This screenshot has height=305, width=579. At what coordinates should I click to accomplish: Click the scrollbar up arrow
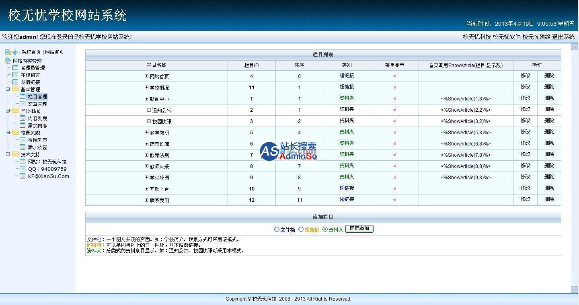[x=575, y=47]
